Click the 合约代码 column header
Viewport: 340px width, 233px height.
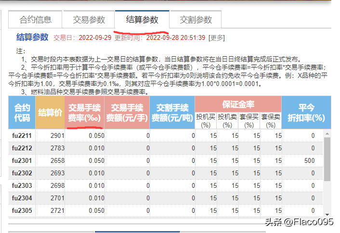22,112
